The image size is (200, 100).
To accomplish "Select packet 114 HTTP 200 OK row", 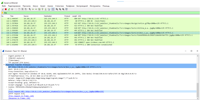I will click(x=100, y=21).
